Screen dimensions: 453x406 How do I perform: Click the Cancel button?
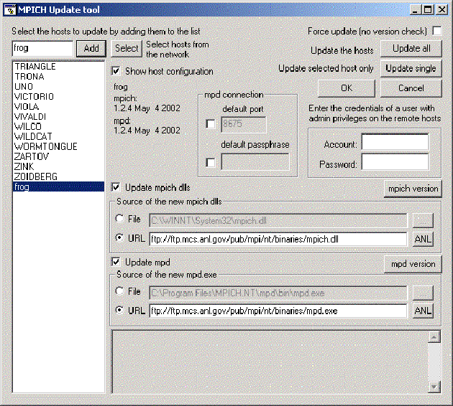click(x=411, y=88)
